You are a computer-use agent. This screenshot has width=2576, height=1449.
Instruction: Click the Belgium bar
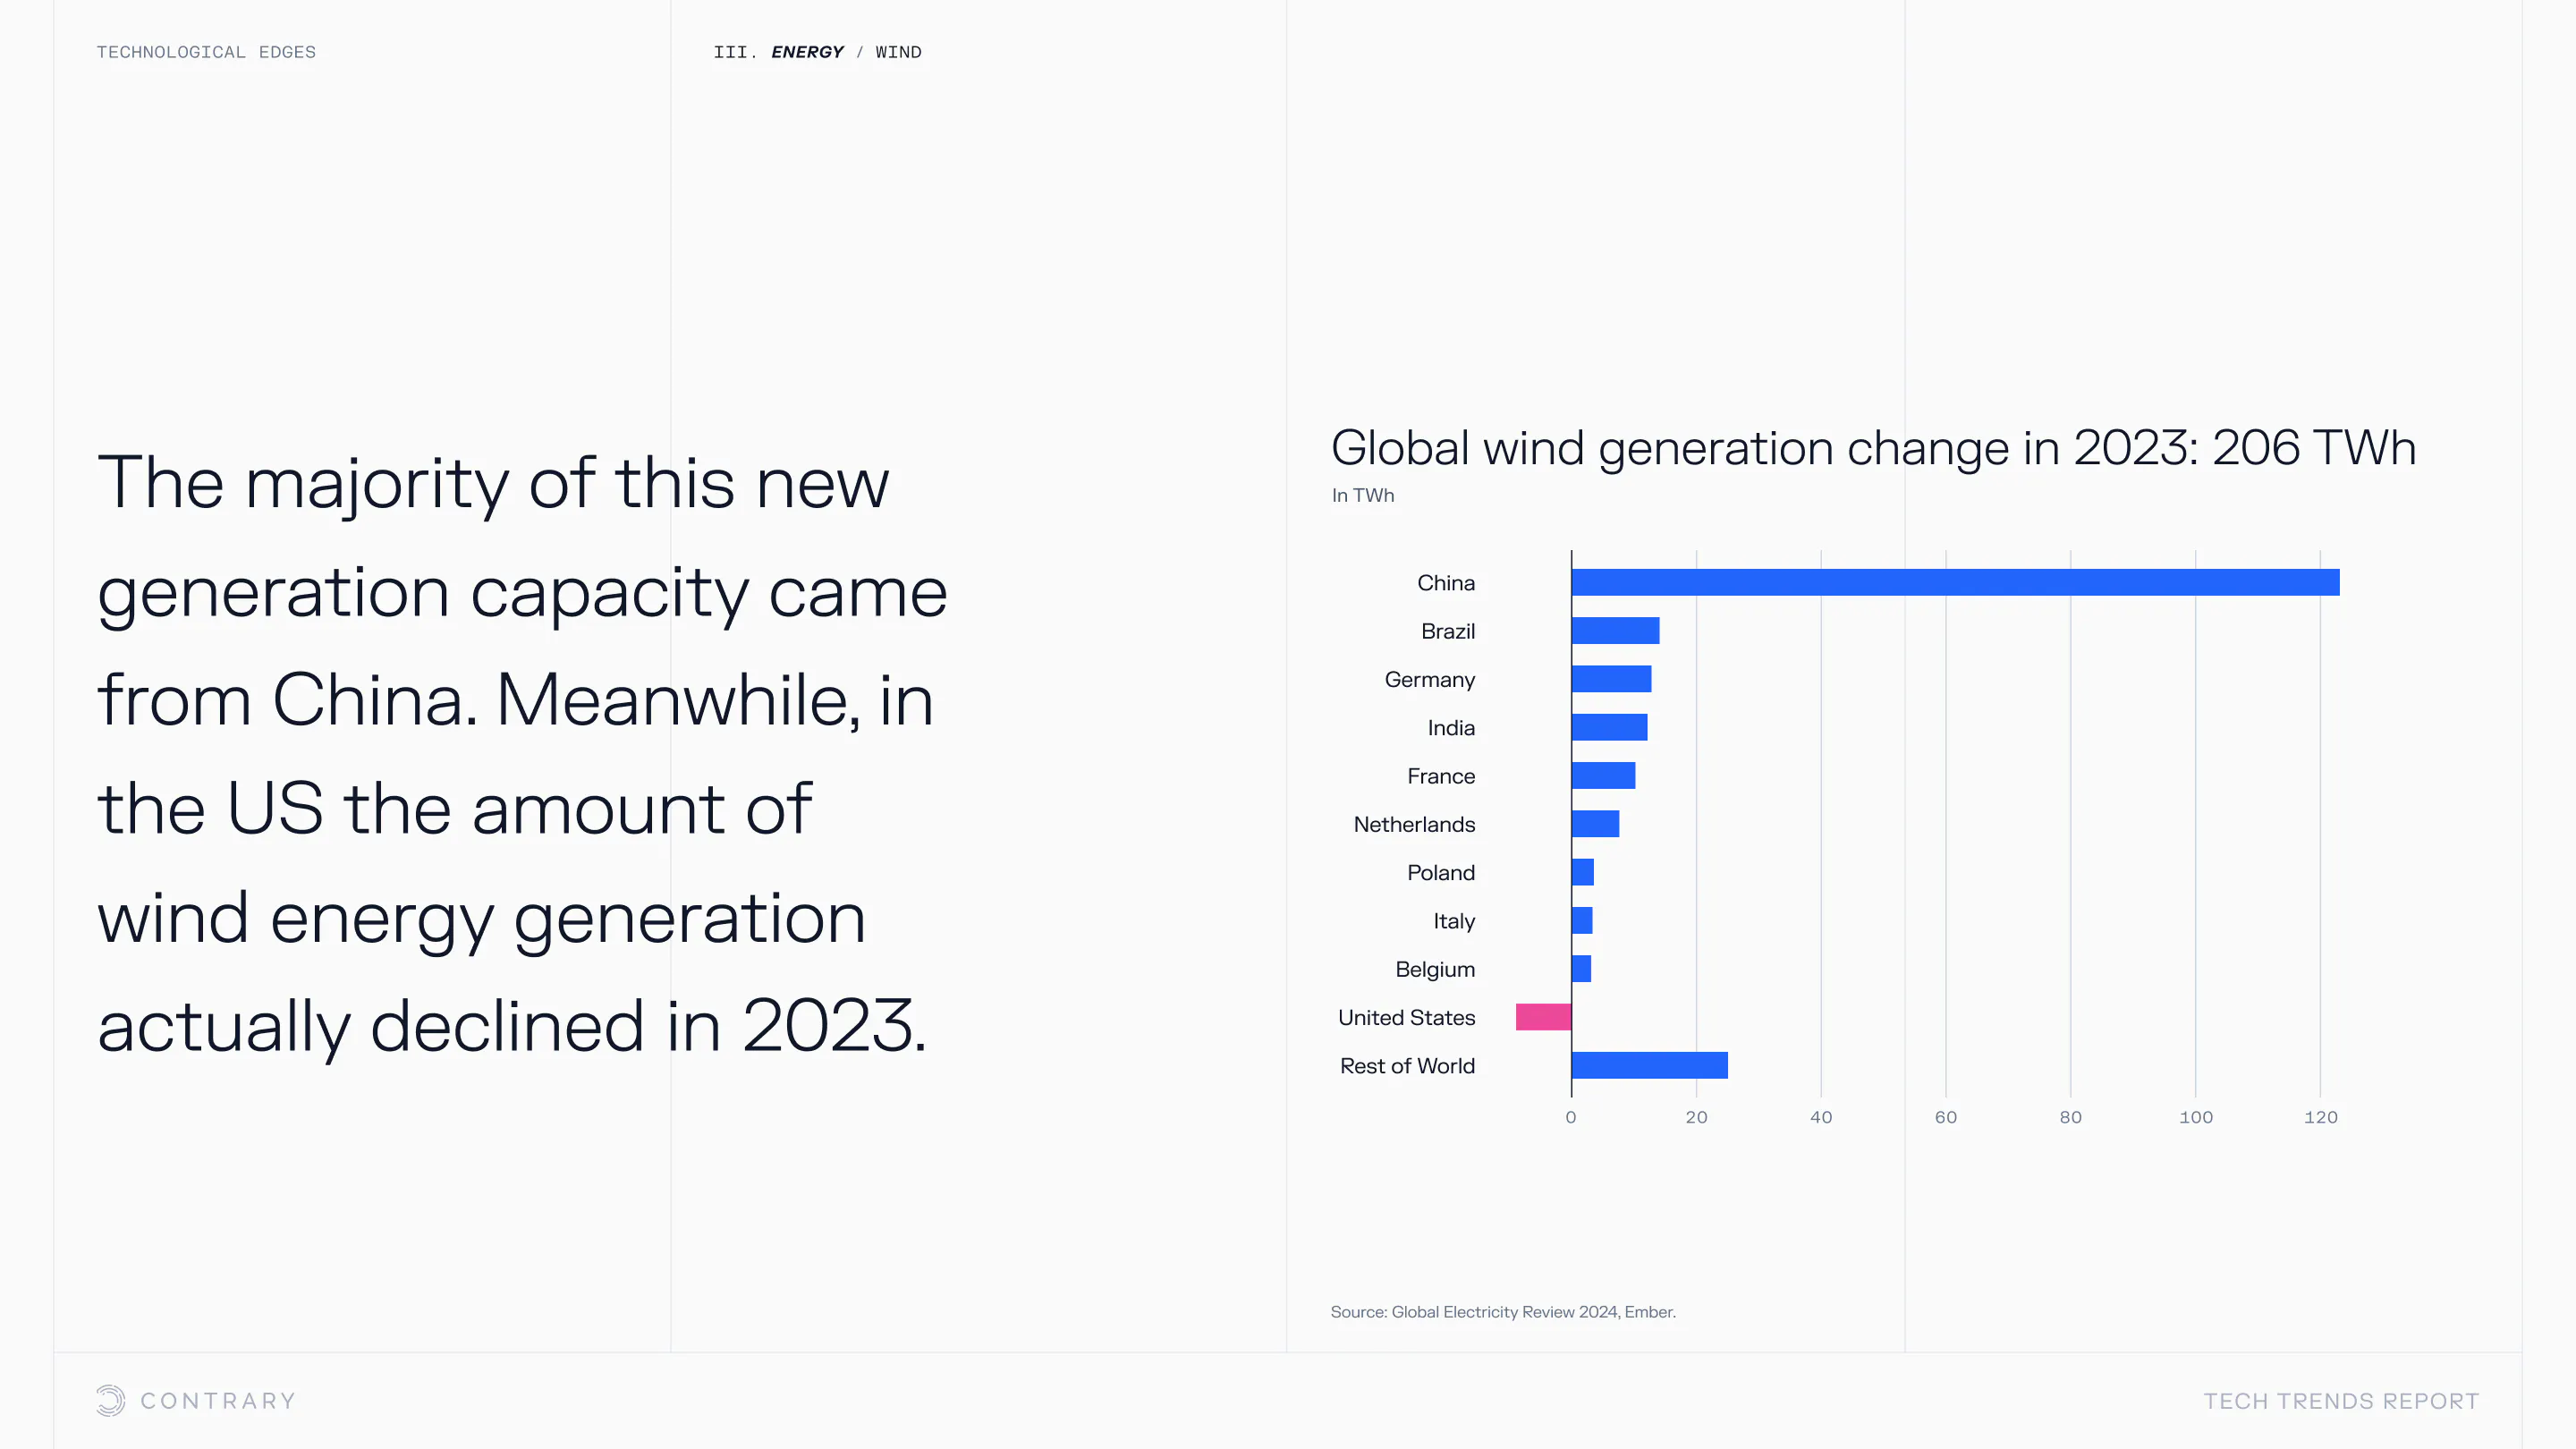(1581, 969)
